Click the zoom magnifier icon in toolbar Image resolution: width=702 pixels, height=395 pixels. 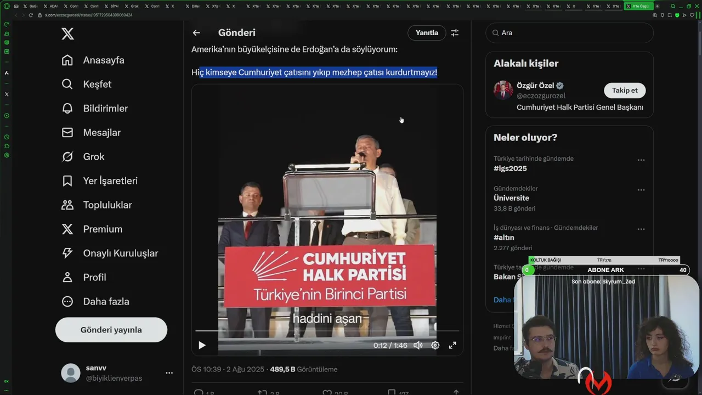point(655,15)
